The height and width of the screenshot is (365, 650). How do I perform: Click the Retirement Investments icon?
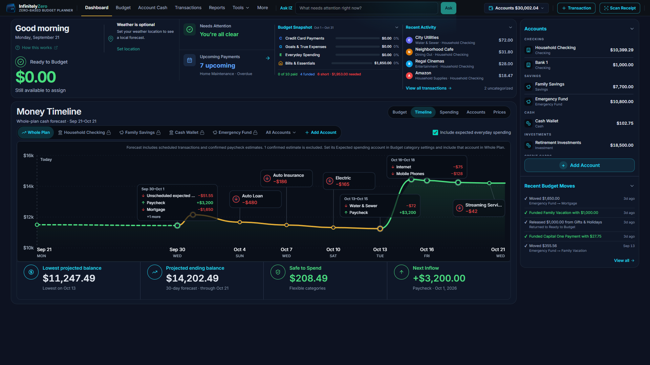[528, 145]
